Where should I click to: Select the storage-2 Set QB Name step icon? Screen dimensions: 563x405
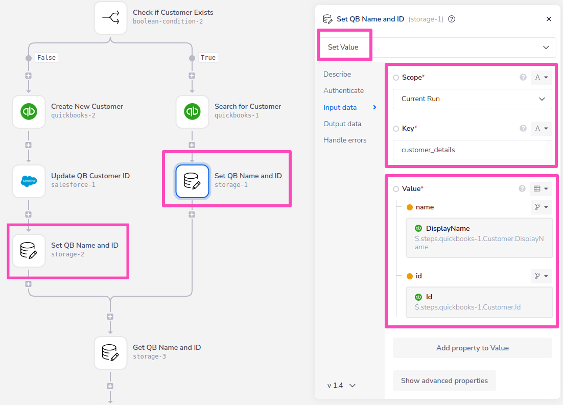coord(29,250)
